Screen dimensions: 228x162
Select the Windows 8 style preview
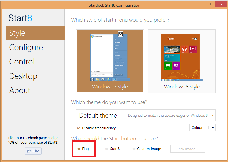point(182,61)
